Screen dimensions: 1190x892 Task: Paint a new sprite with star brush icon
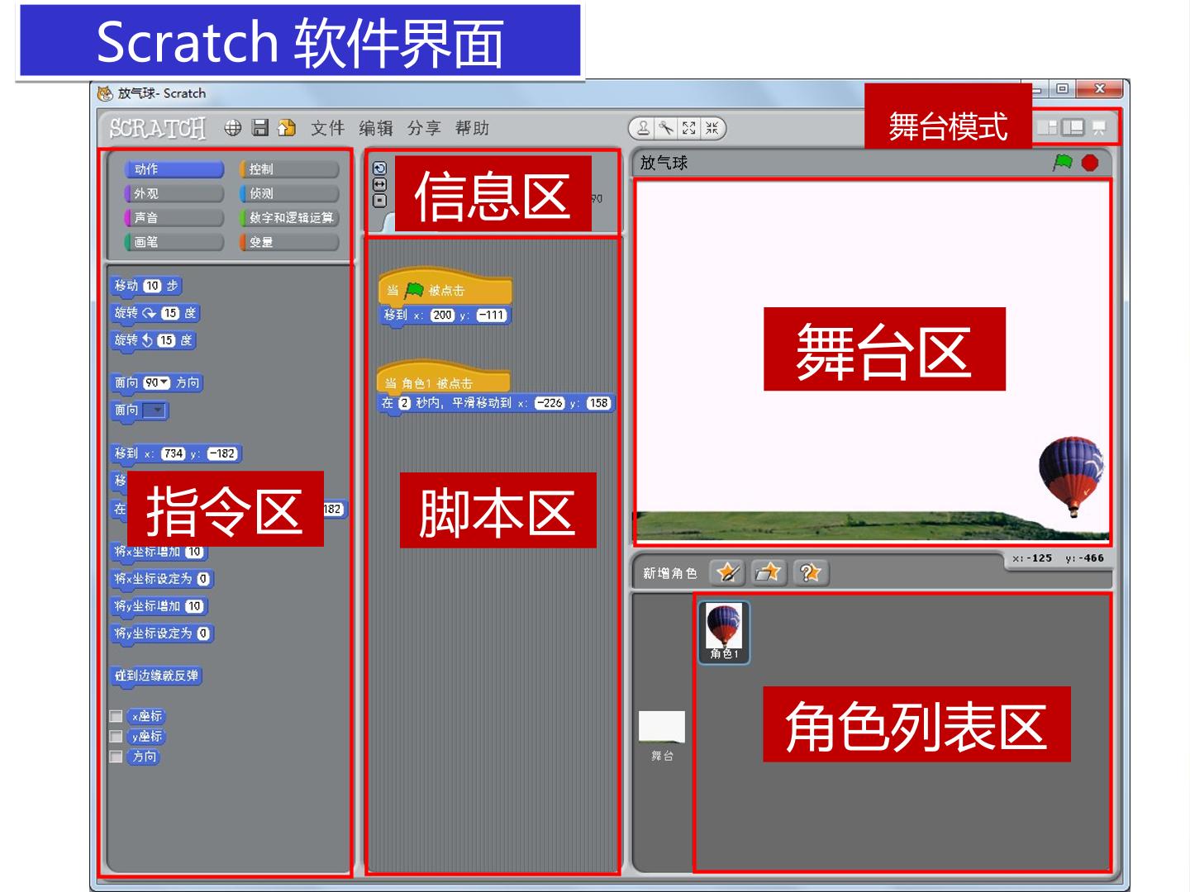coord(727,572)
